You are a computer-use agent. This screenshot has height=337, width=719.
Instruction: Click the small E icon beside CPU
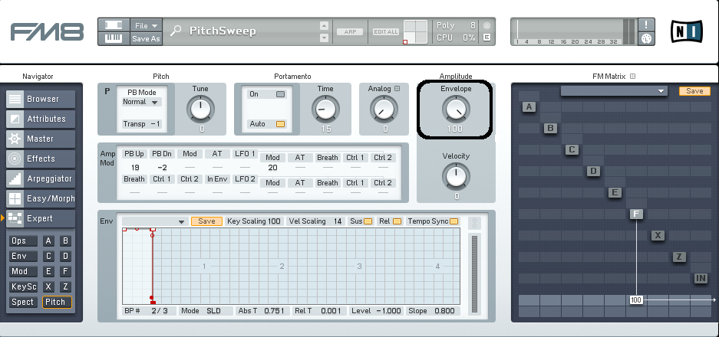click(x=486, y=38)
